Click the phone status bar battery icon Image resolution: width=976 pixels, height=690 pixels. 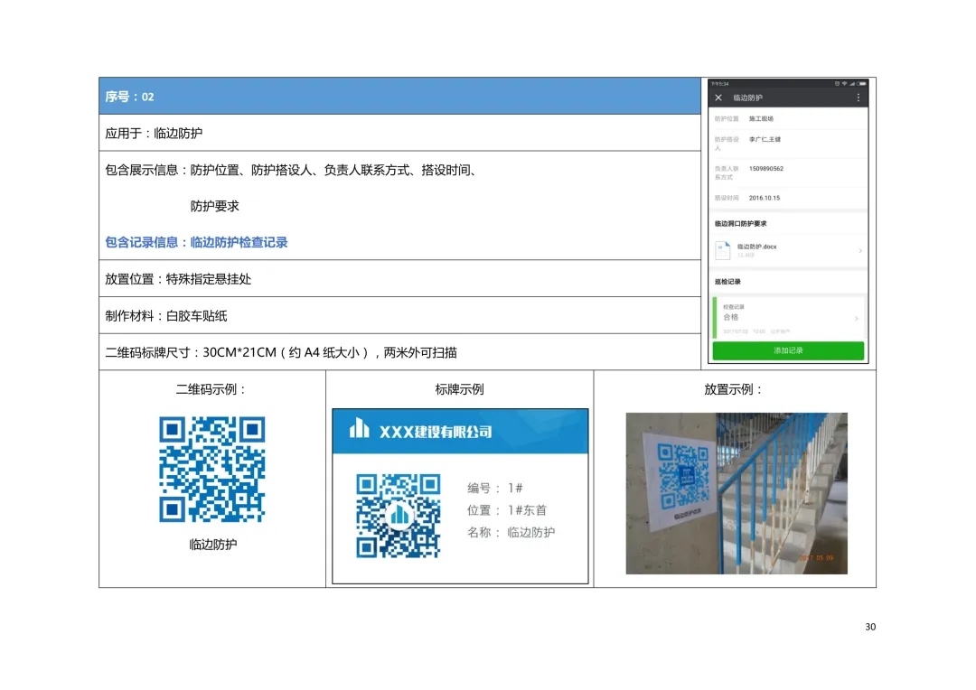pyautogui.click(x=862, y=83)
